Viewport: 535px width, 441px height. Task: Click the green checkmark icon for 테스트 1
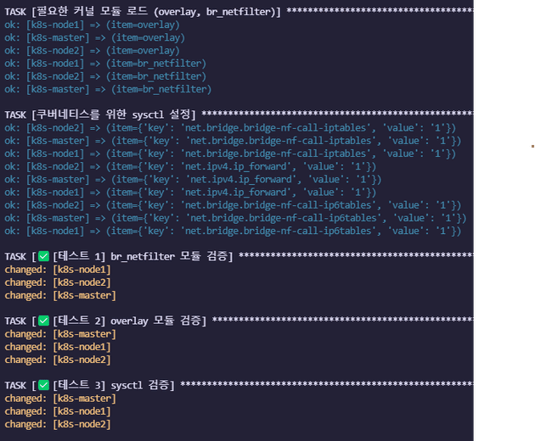[x=43, y=256]
